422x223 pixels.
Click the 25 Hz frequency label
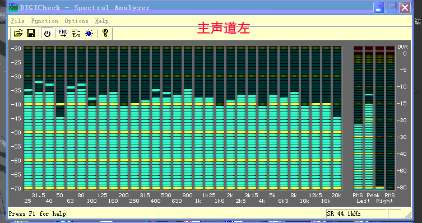pyautogui.click(x=27, y=201)
